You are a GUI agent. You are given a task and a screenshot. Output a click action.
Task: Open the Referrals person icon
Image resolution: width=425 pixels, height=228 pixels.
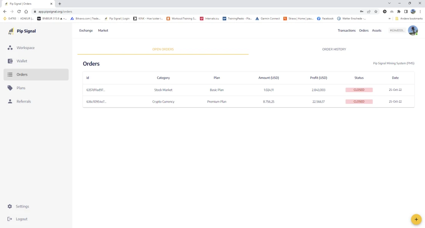tap(10, 101)
